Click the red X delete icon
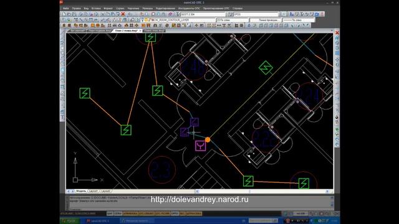Viewport: 399px width, 224px height. point(123,14)
